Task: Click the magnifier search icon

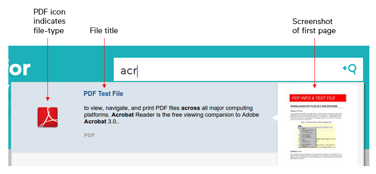Action: 352,69
